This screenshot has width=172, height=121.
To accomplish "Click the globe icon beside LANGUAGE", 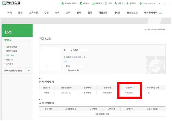I will point(141,4).
